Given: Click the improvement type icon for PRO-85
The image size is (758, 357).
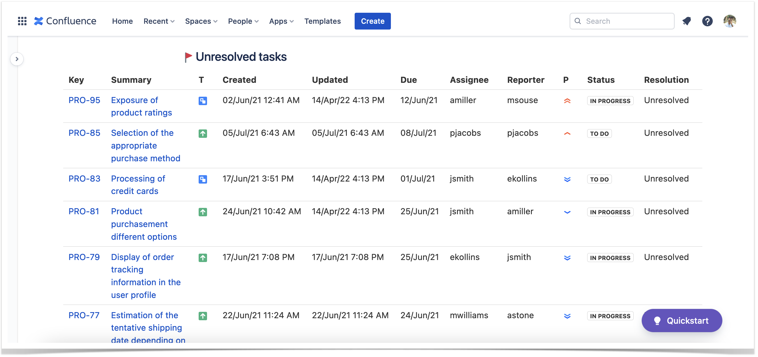Looking at the screenshot, I should pyautogui.click(x=203, y=134).
